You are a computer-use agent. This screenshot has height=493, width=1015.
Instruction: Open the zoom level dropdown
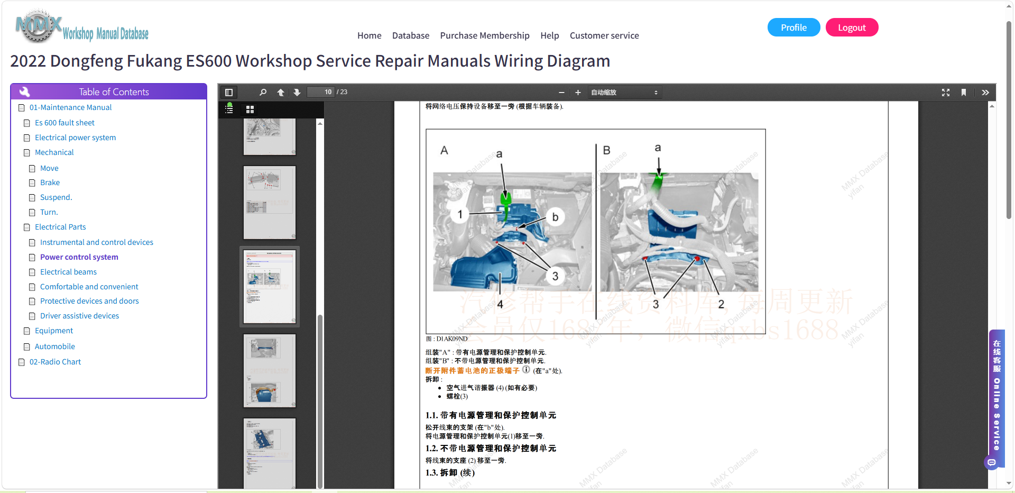click(624, 93)
